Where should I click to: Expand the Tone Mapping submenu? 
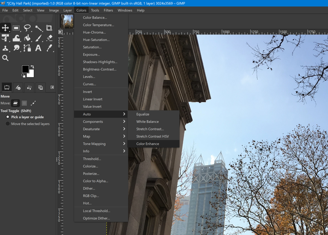[x=101, y=143]
